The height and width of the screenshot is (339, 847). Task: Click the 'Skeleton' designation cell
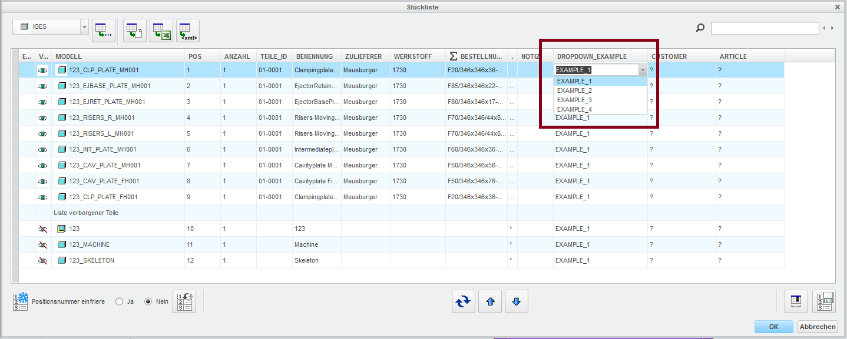pyautogui.click(x=317, y=260)
